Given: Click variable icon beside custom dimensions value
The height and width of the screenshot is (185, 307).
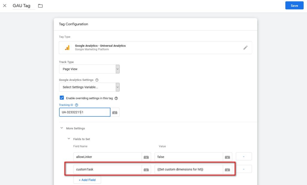Looking at the screenshot, I should click(228, 169).
